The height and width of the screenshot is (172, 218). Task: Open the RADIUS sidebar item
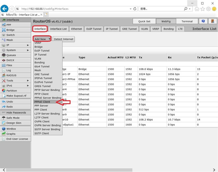point(15,75)
